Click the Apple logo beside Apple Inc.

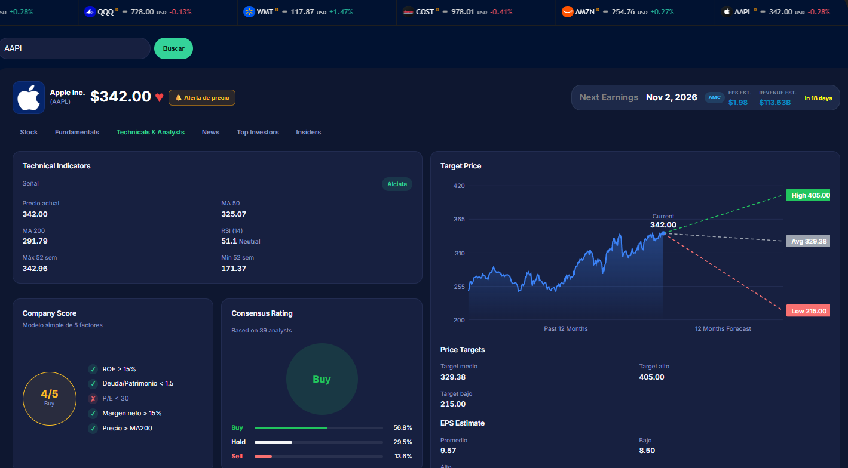pos(29,97)
